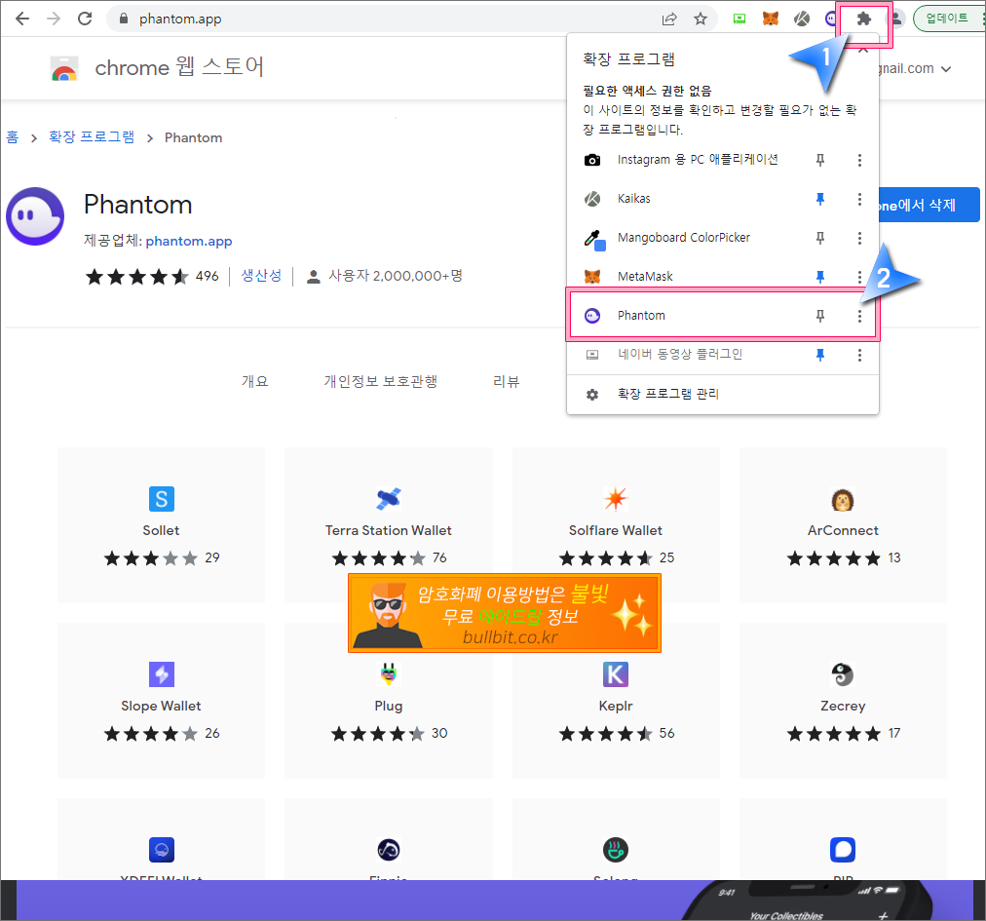The width and height of the screenshot is (986, 921).
Task: Reload the page
Action: 85,19
